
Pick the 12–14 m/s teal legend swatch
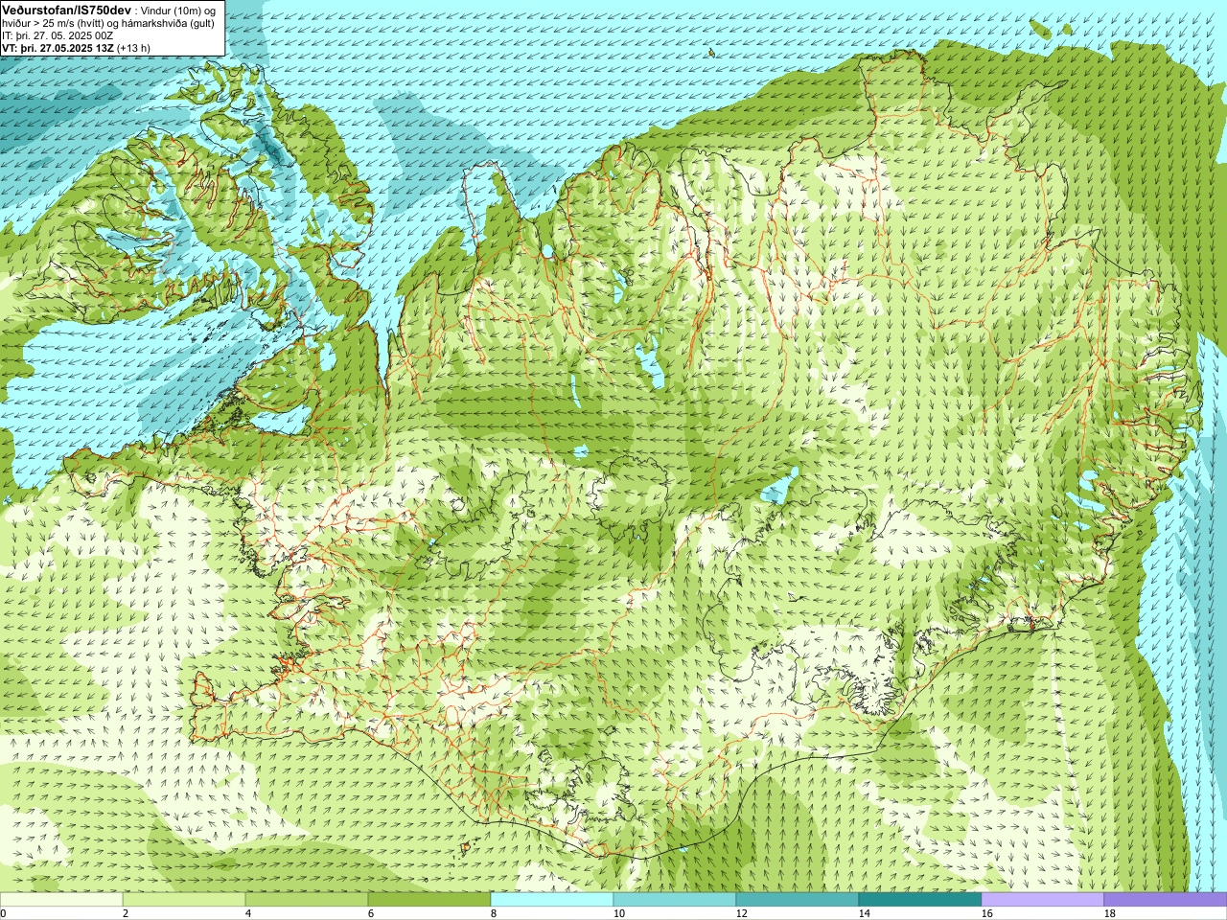[798, 900]
